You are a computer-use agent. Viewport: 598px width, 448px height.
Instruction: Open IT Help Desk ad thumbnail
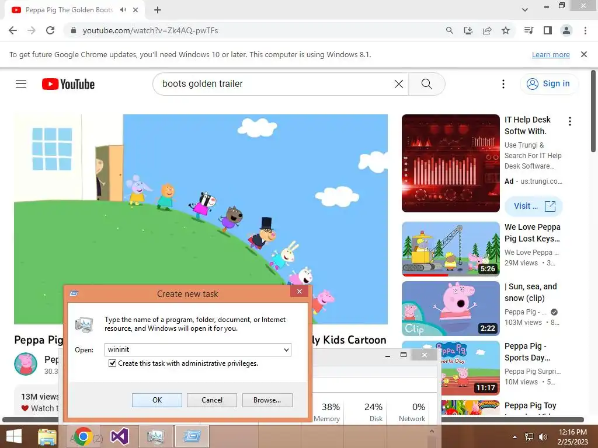[451, 163]
